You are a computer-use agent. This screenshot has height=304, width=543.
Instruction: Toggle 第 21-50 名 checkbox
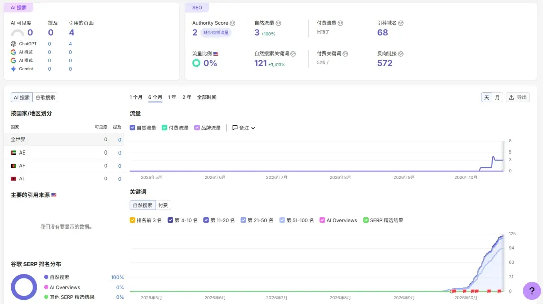tap(243, 220)
